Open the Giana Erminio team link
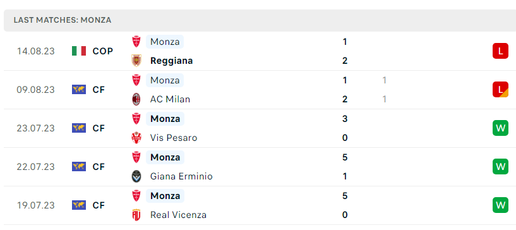Viewport: 516px width, 230px height. (x=181, y=176)
